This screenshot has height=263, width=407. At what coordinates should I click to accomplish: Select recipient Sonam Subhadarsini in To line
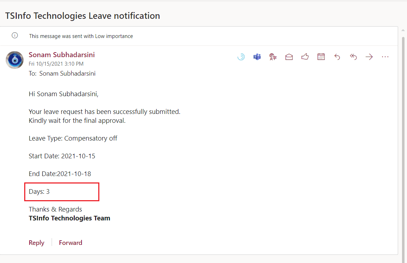(68, 73)
